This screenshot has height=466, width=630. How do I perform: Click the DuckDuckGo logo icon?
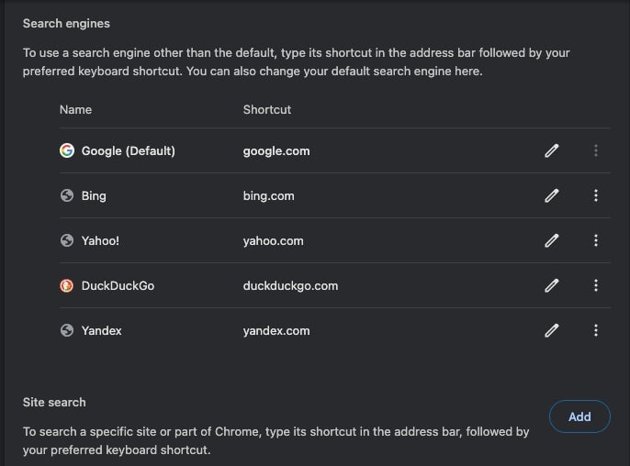tap(67, 285)
